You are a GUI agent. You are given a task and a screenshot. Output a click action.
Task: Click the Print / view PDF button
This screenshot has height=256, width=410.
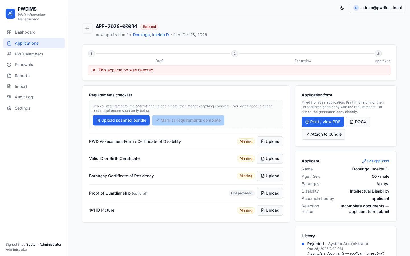[323, 122]
